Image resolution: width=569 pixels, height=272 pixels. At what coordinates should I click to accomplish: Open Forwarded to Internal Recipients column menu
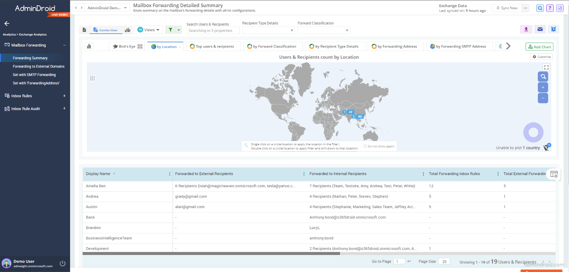coord(423,174)
